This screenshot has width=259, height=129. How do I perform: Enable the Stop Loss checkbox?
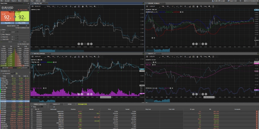point(1,37)
